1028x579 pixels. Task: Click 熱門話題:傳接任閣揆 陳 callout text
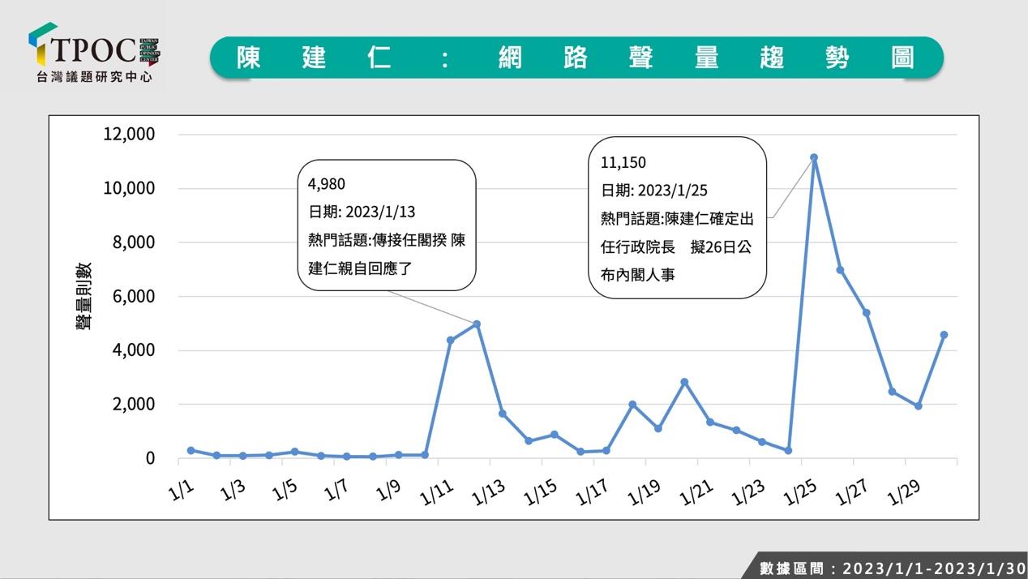[x=387, y=240]
